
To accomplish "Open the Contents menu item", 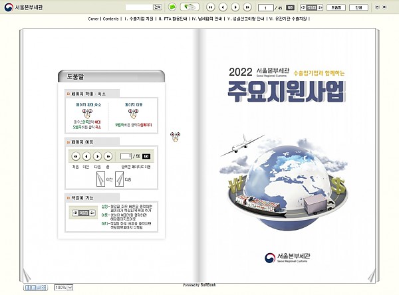I will point(110,19).
